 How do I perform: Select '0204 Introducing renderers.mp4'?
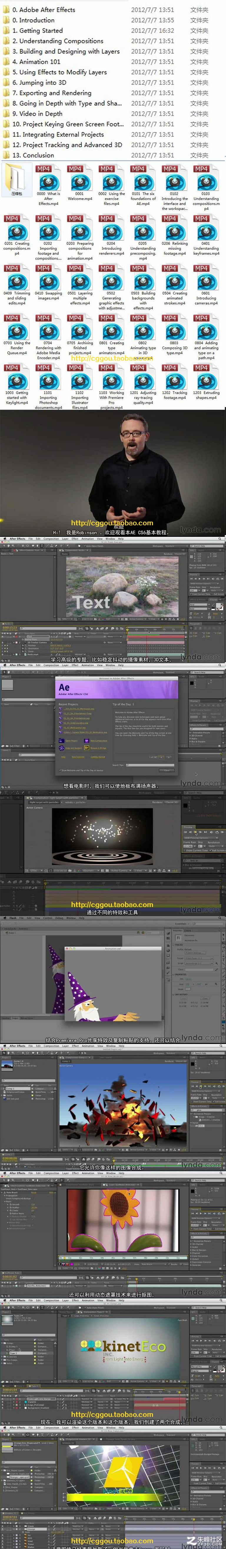111,236
